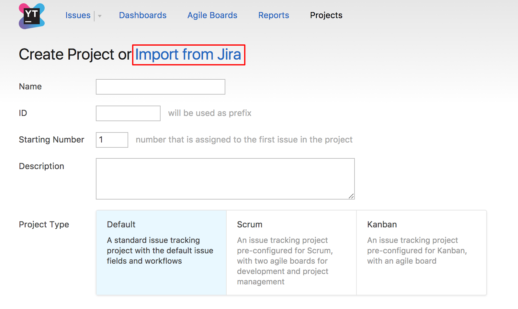Open Agile Boards

click(212, 15)
